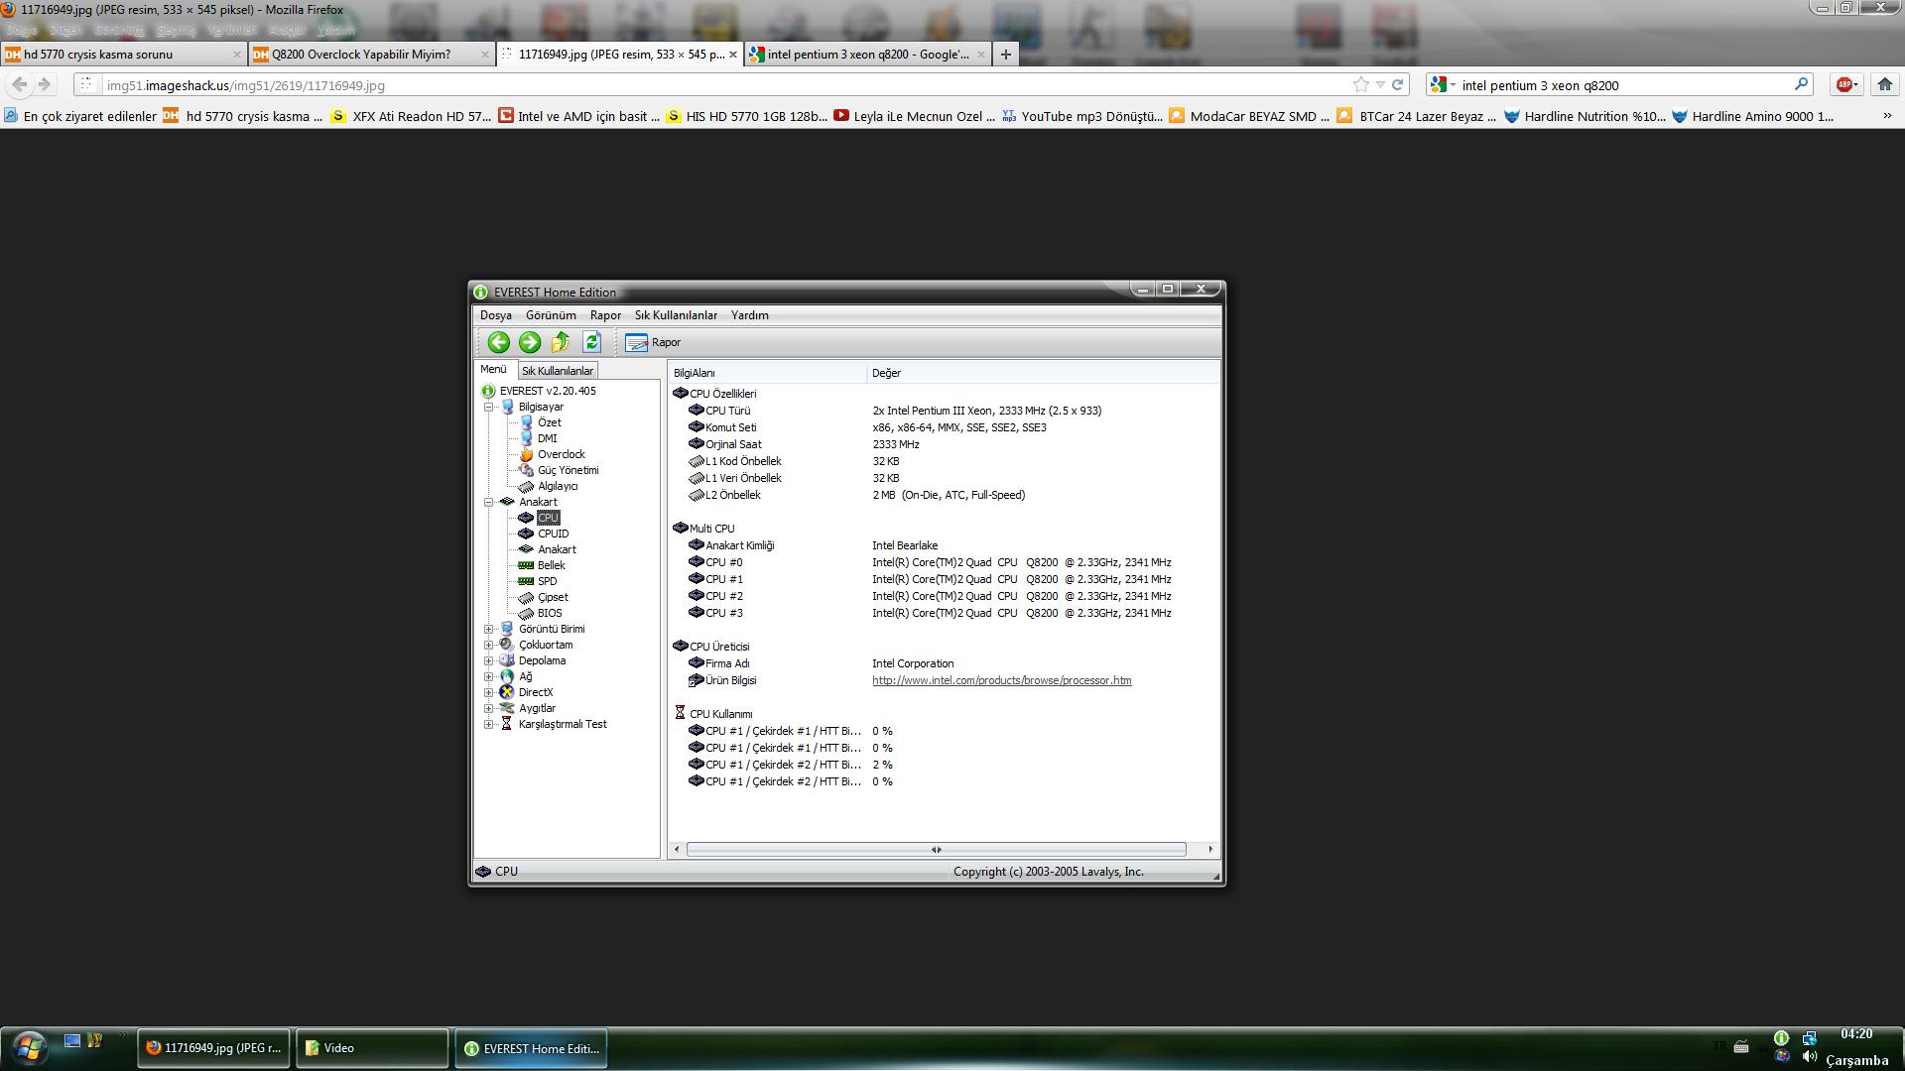1905x1071 pixels.
Task: Select the Bellek memory item
Action: 551,565
